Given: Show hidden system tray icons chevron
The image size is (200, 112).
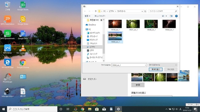Looking at the screenshot, I should click(166, 109).
